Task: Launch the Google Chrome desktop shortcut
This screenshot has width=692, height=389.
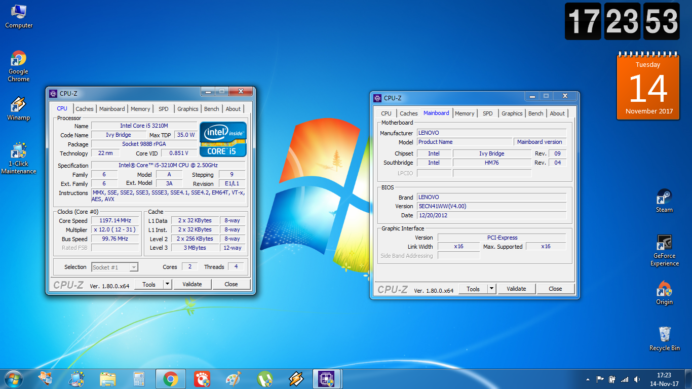Action: (x=18, y=66)
